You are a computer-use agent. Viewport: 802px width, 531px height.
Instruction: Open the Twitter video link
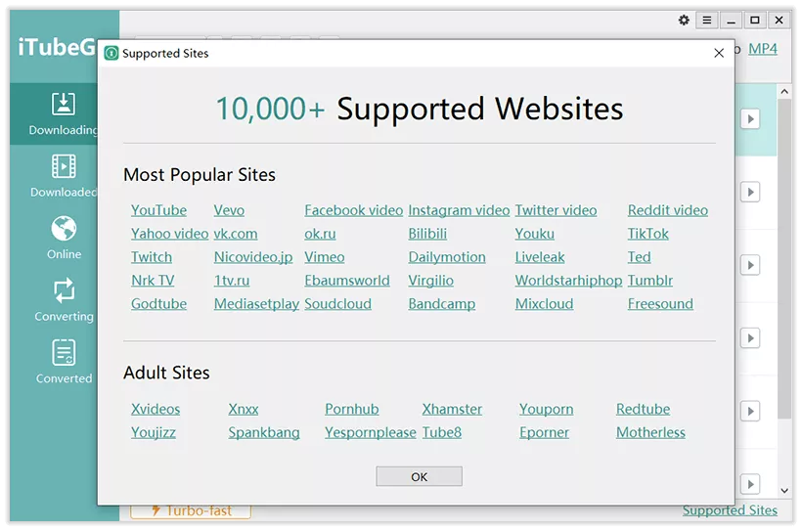click(x=556, y=210)
